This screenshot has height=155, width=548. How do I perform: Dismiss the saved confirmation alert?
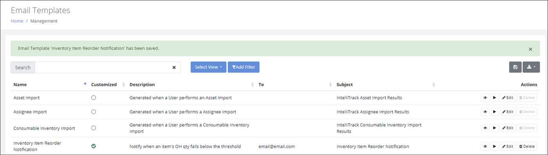point(530,49)
